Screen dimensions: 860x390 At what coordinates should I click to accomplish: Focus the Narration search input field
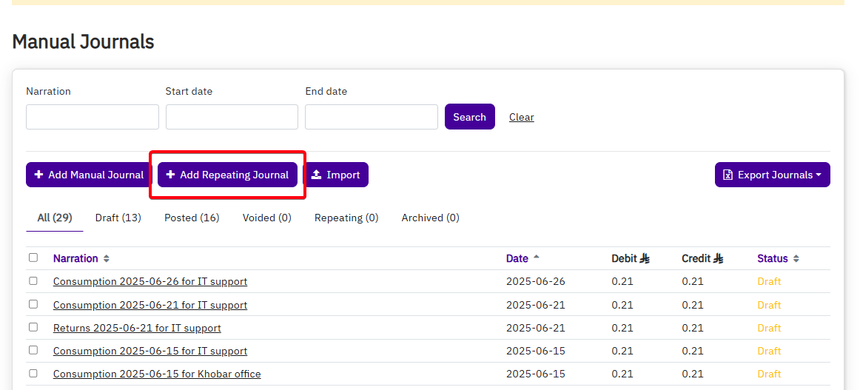pos(93,117)
